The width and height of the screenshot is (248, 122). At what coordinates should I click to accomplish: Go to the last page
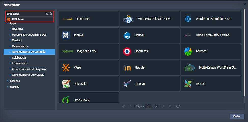(x=170, y=106)
